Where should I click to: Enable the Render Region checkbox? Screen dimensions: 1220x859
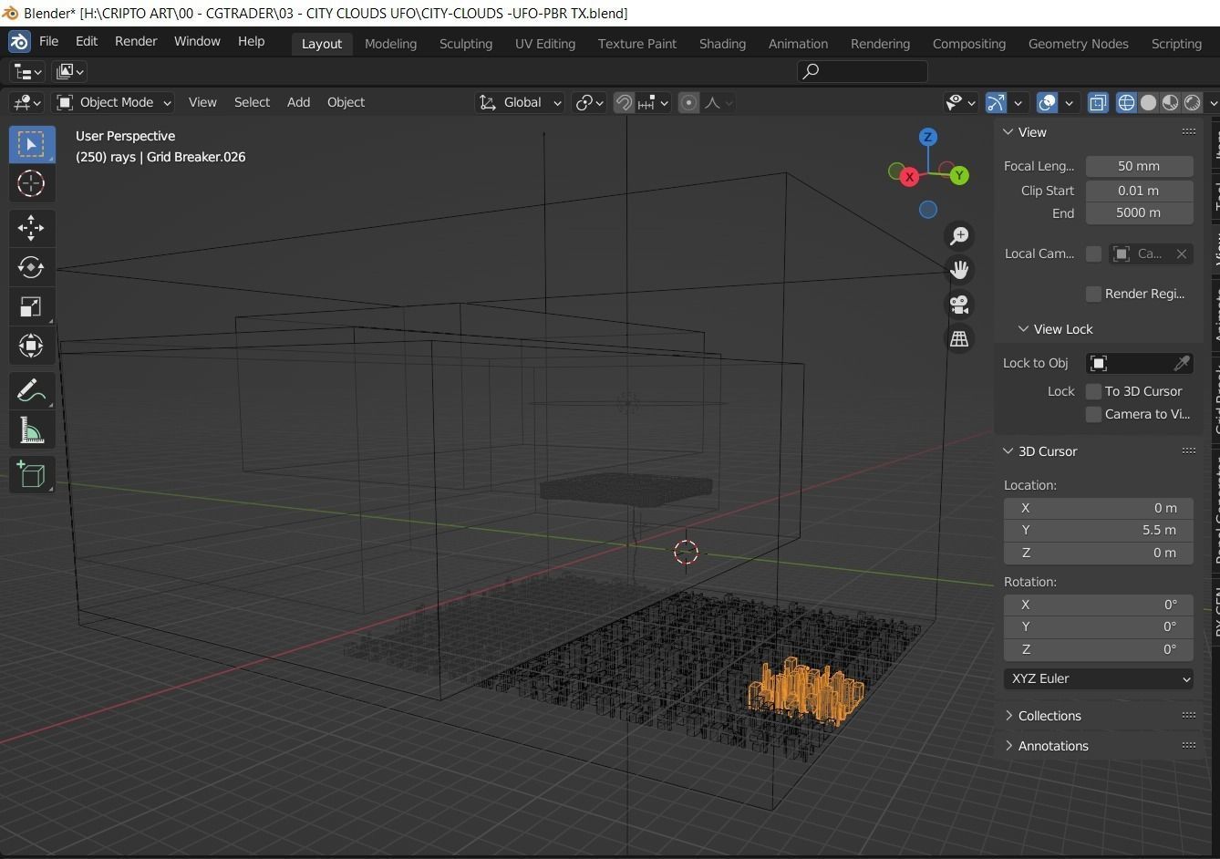pyautogui.click(x=1093, y=294)
